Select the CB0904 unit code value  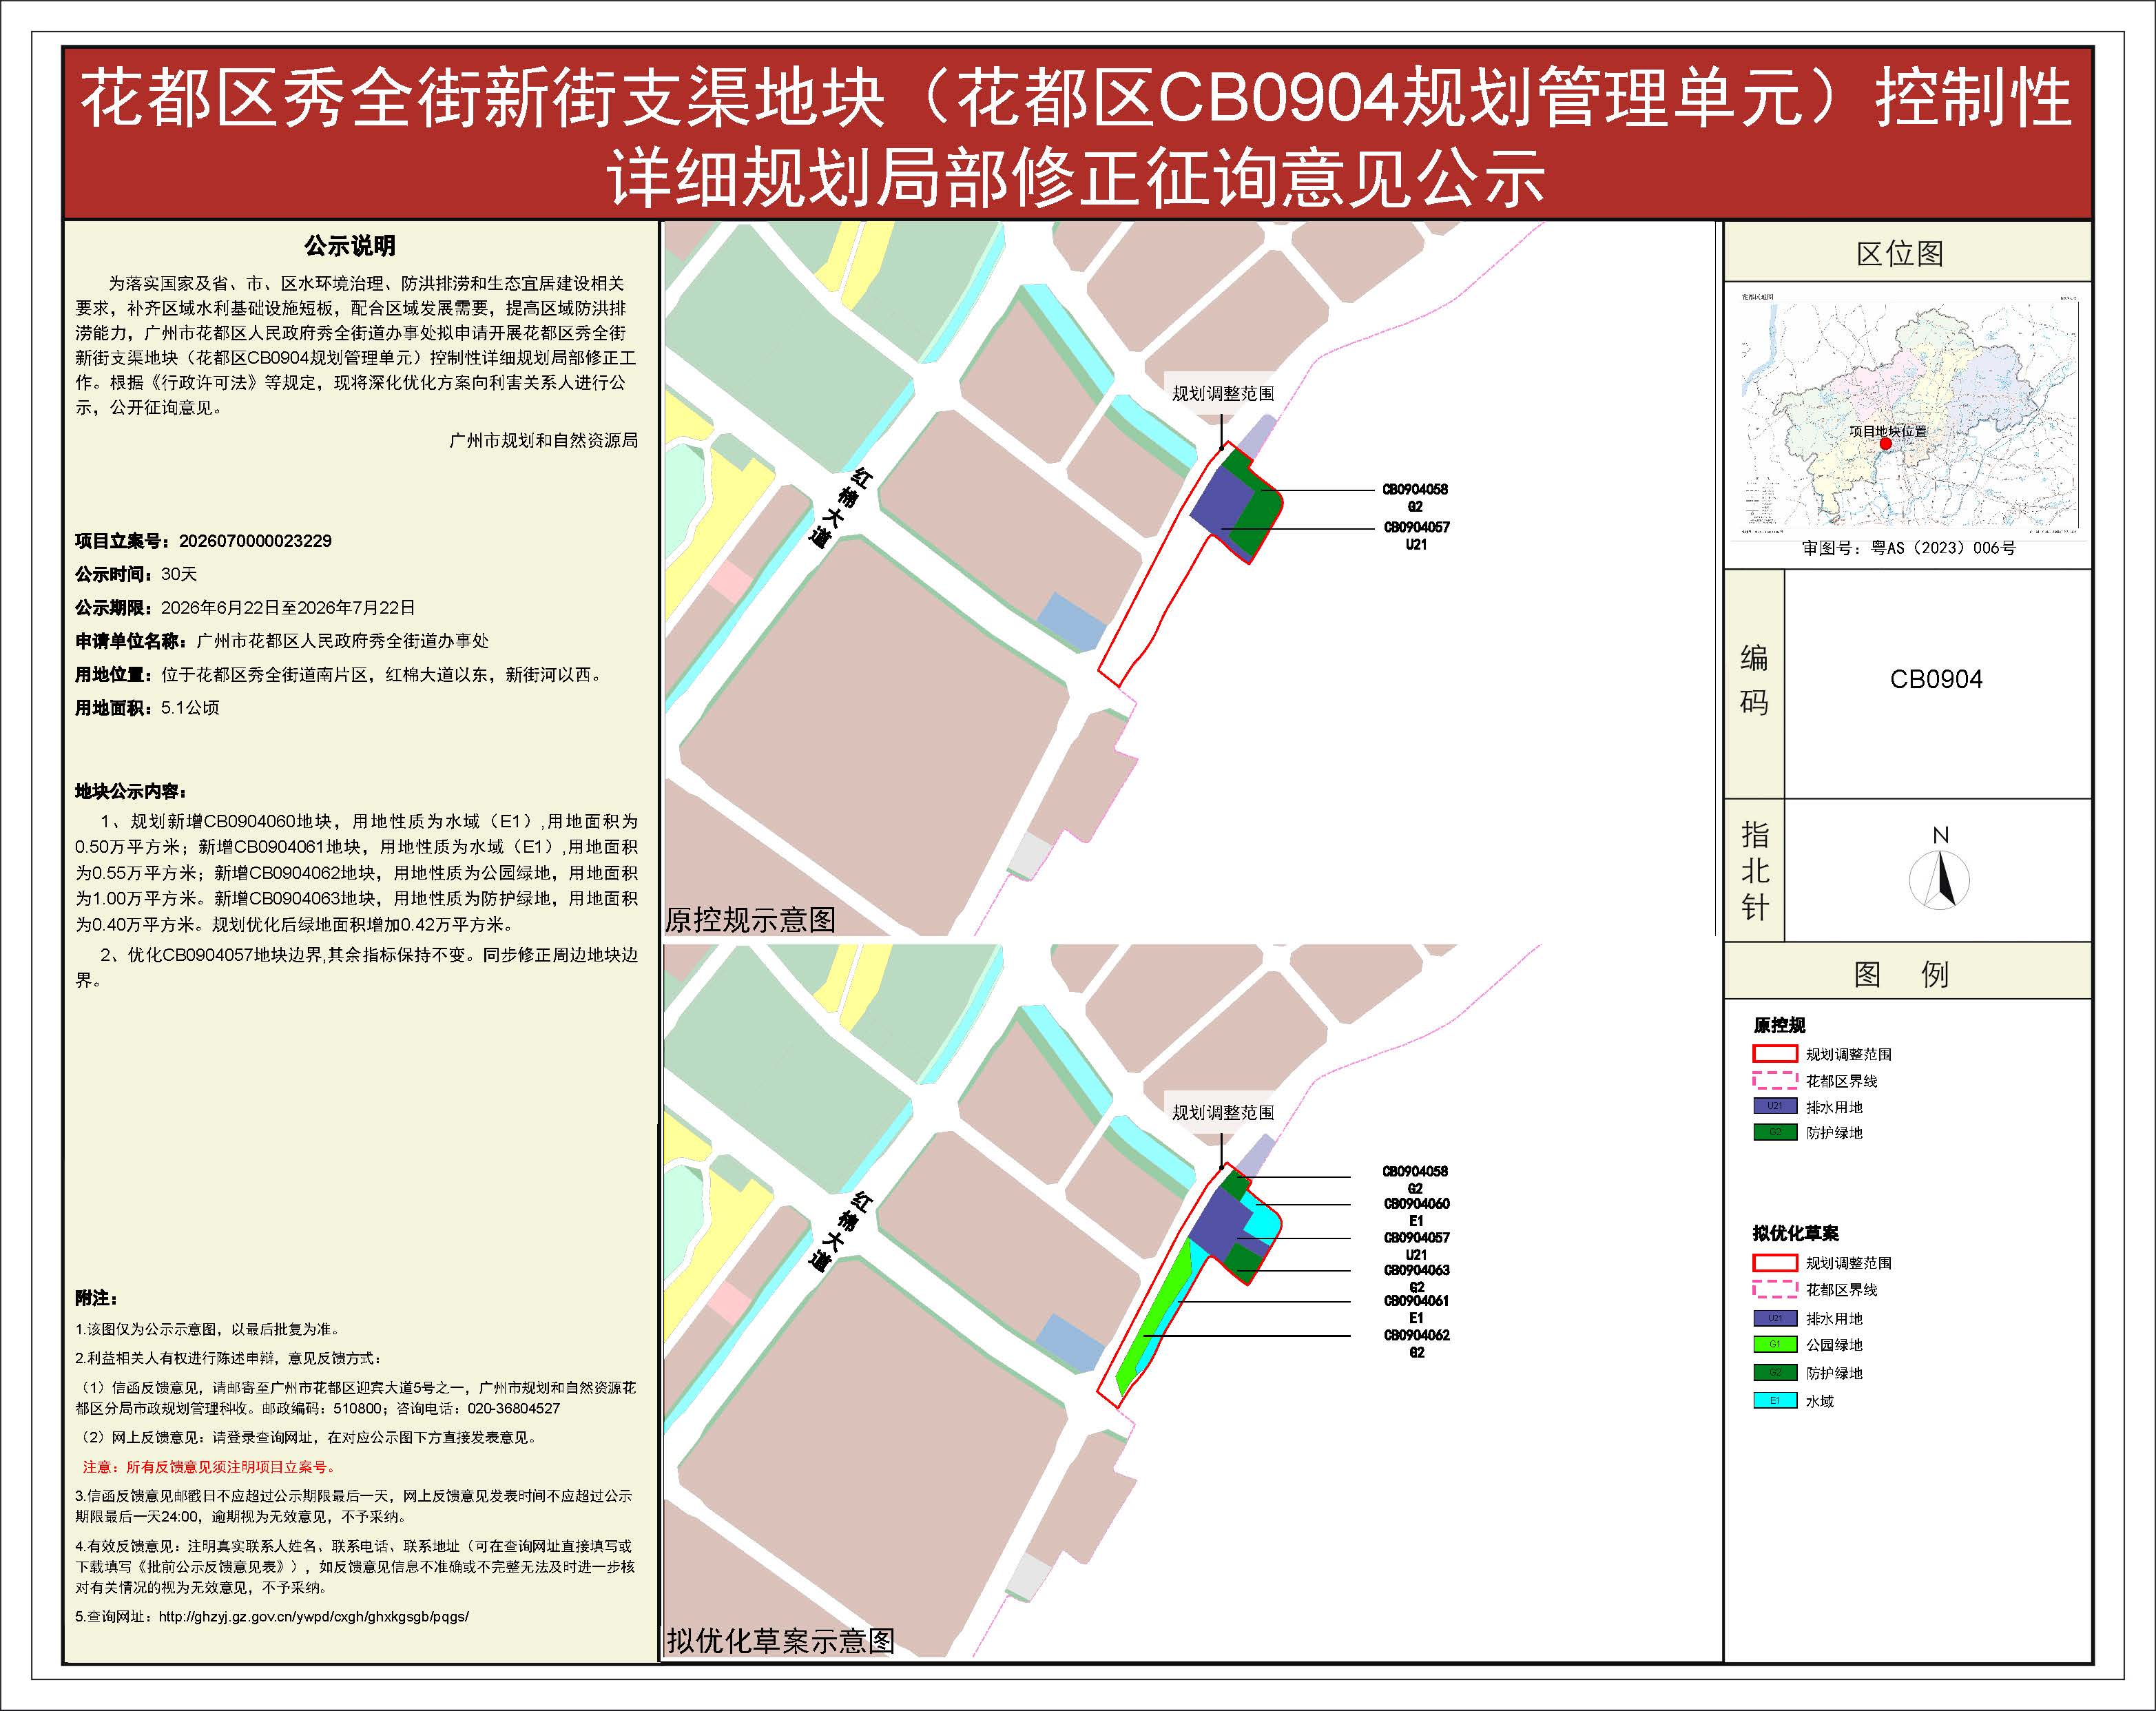pos(1936,680)
